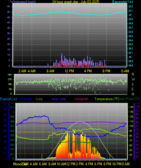Image resolution: width=141 pixels, height=168 pixels.
Task: Click the '8 PM' label under the windspeed graph
Action: [107, 71]
